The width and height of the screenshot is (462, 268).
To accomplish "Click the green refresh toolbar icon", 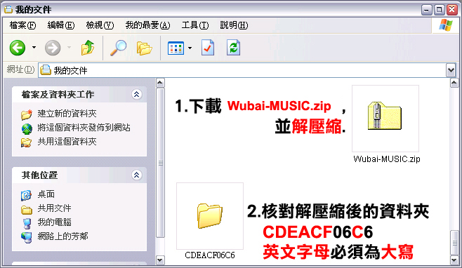I will (233, 48).
